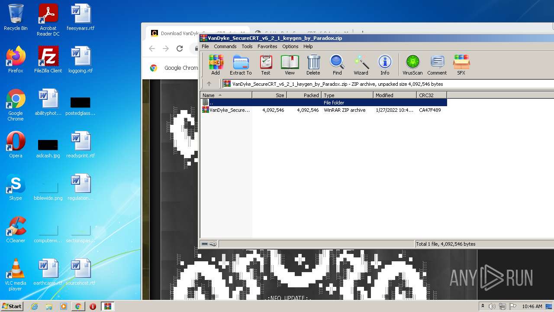Viewport: 554px width, 312px height.
Task: Start VirusScan on the archive
Action: coord(412,65)
